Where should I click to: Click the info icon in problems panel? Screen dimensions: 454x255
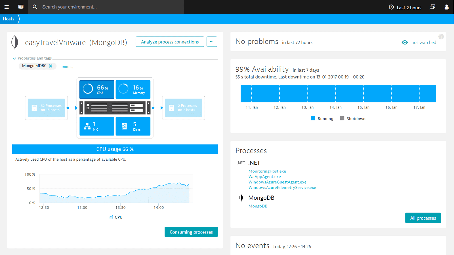[441, 37]
